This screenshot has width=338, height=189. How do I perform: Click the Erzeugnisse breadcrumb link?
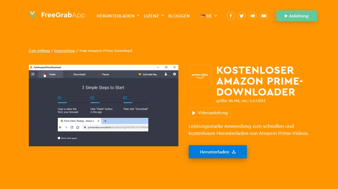point(64,51)
